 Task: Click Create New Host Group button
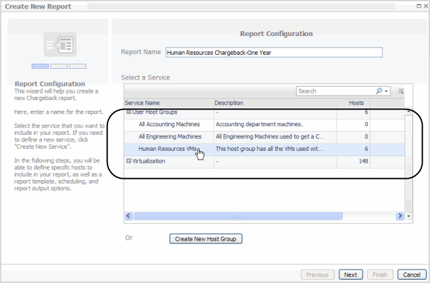pyautogui.click(x=206, y=239)
